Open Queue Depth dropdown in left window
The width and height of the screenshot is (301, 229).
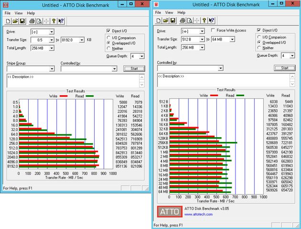[x=142, y=56]
